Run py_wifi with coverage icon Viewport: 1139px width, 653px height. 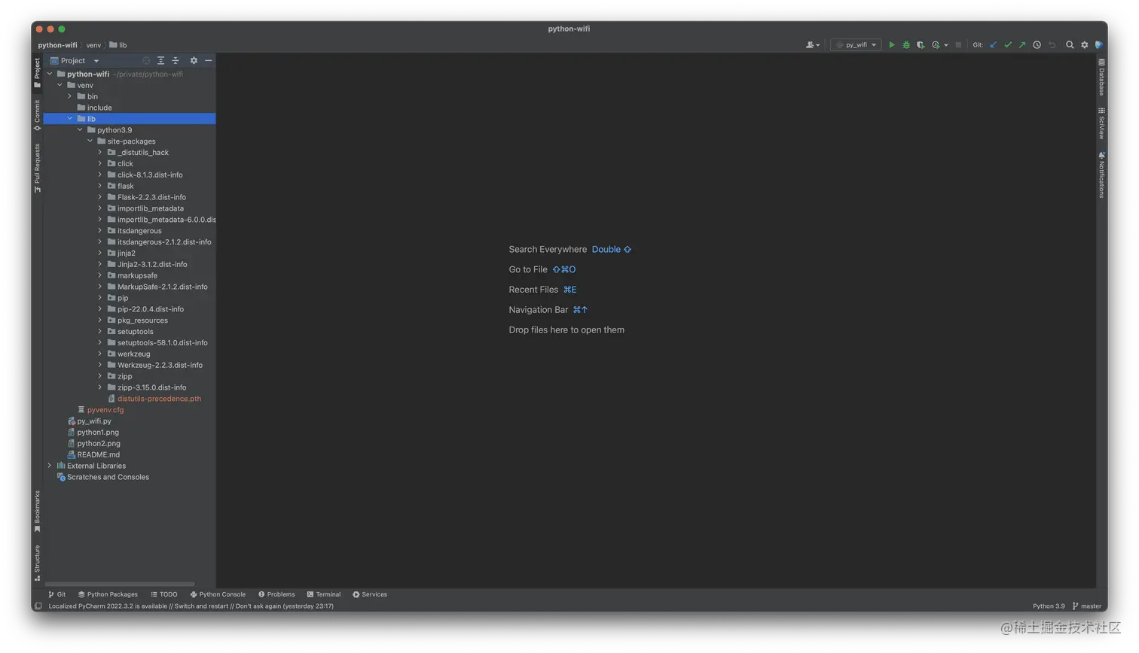[921, 45]
